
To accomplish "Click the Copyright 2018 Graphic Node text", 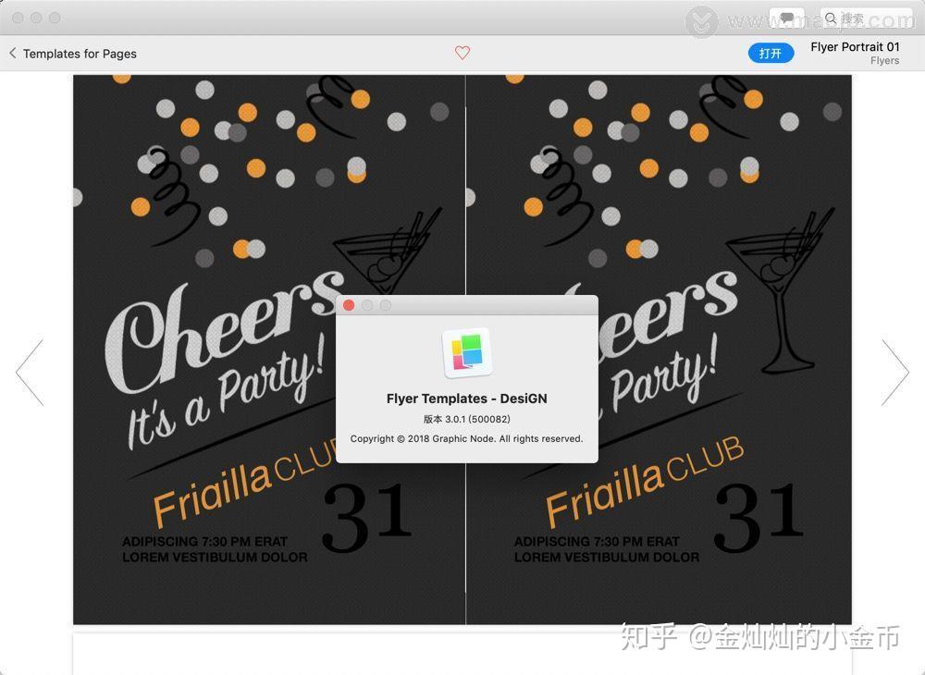I will click(466, 438).
